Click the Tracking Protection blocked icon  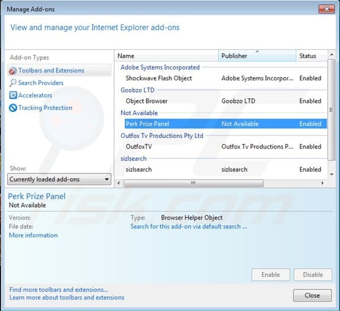(13, 108)
